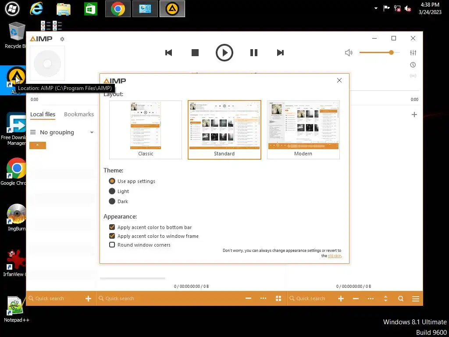Click the sort up-down arrows icon

[385, 298]
